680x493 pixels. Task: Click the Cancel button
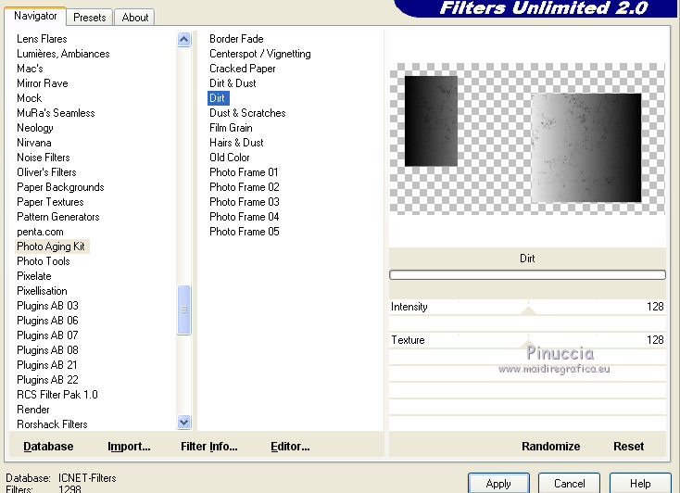(570, 484)
